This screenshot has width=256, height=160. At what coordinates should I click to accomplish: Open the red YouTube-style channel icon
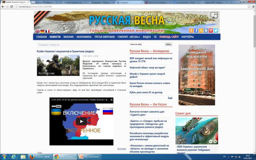pyautogui.click(x=211, y=30)
